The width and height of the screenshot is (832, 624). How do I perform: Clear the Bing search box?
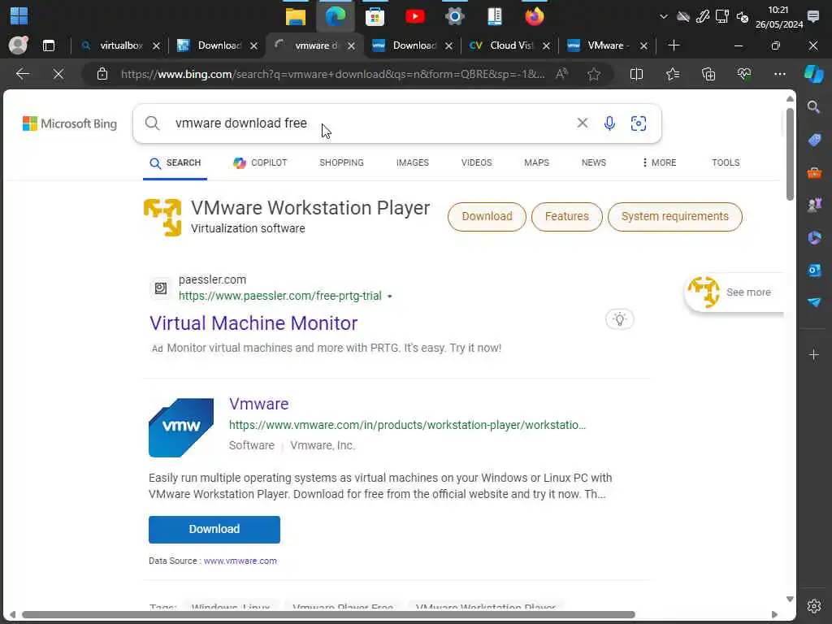(582, 123)
